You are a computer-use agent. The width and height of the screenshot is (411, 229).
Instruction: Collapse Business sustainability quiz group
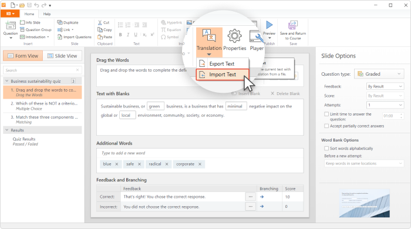tap(7, 81)
